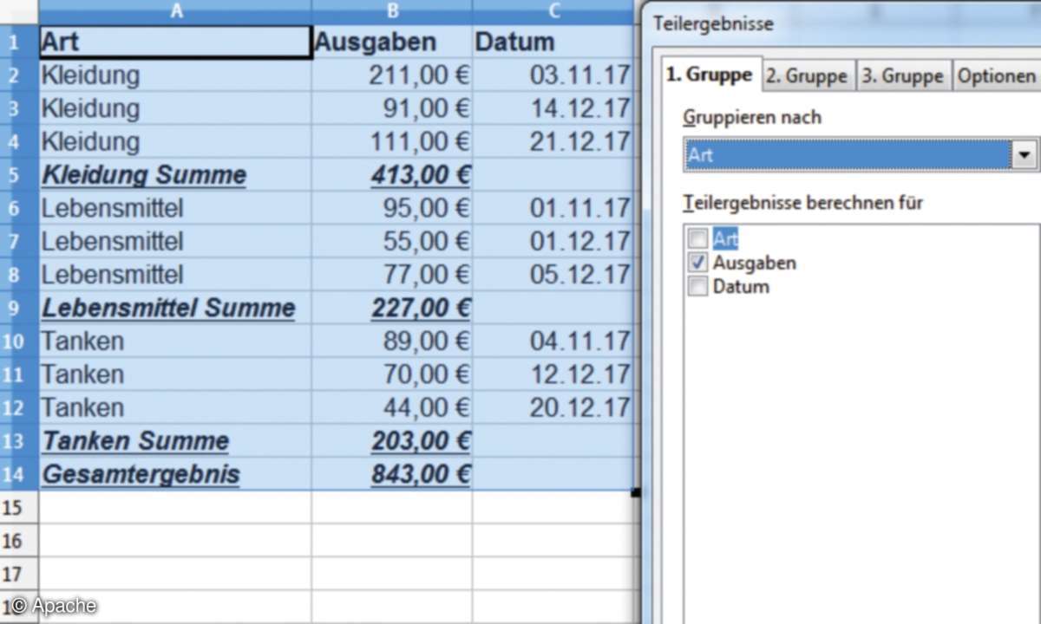
Task: Click the 91,00 € cell
Action: [392, 108]
